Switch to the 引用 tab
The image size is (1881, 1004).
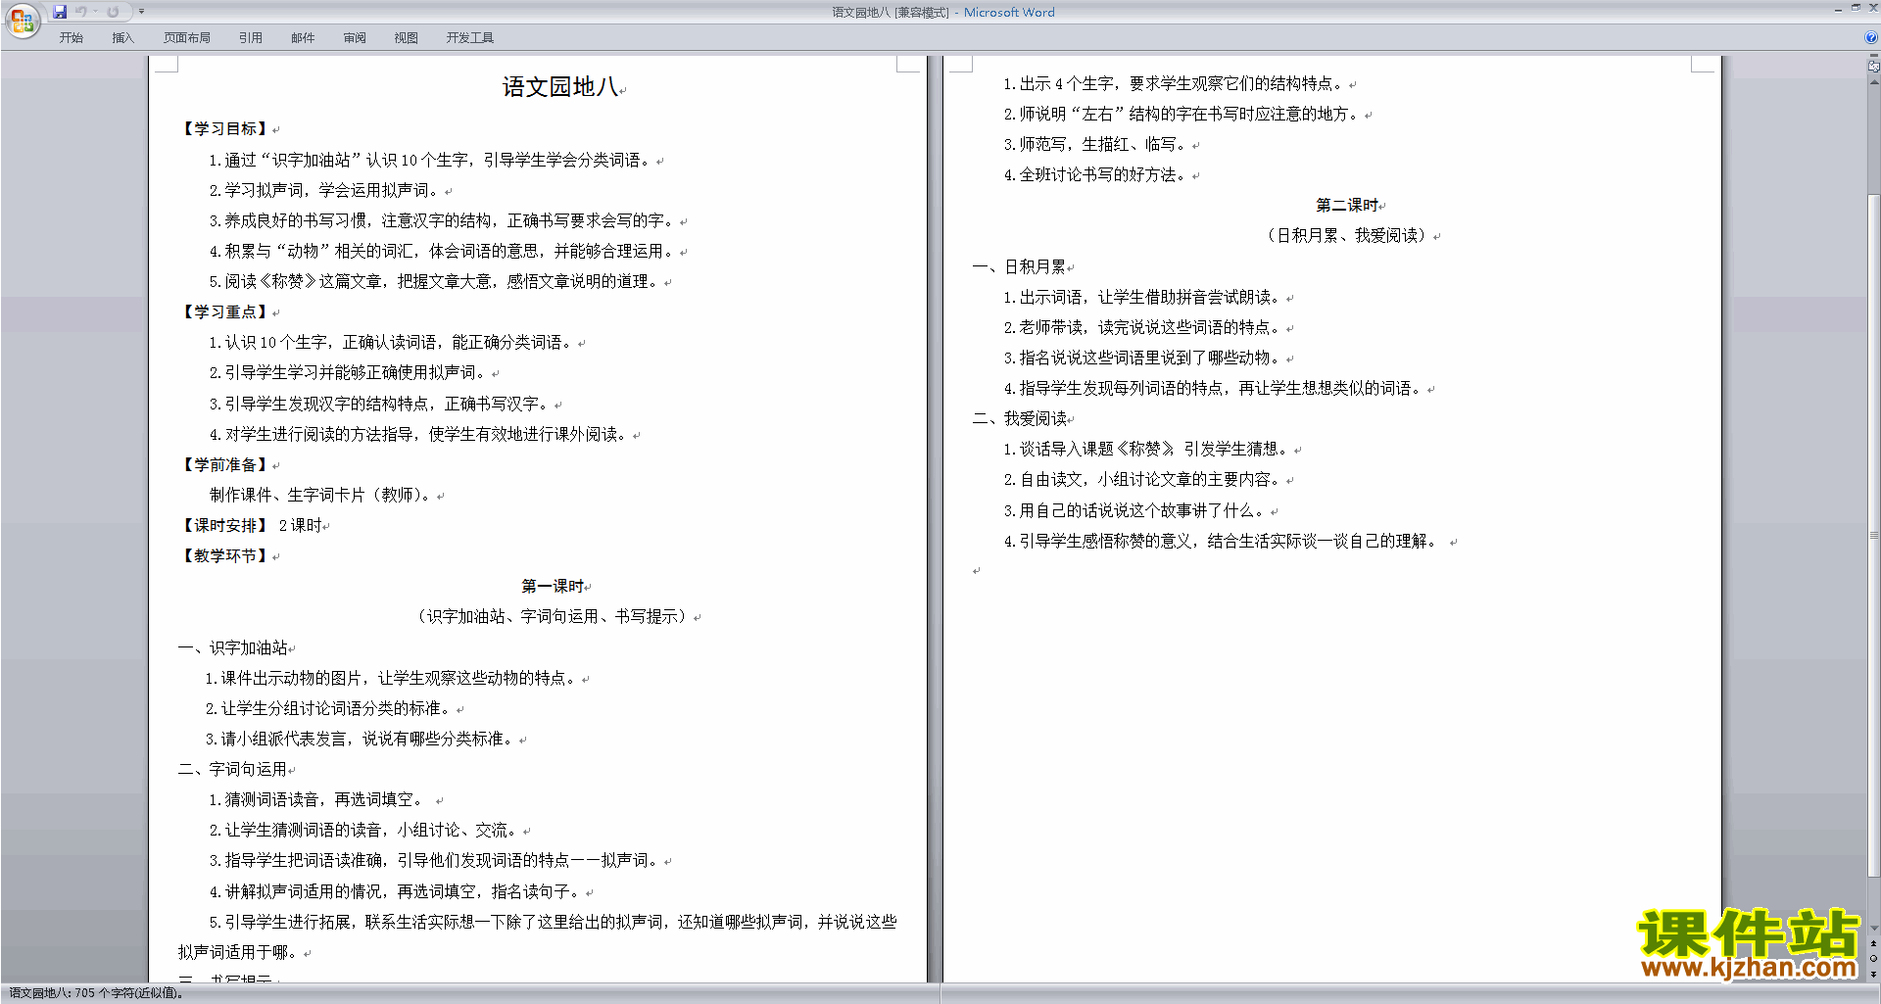[251, 38]
